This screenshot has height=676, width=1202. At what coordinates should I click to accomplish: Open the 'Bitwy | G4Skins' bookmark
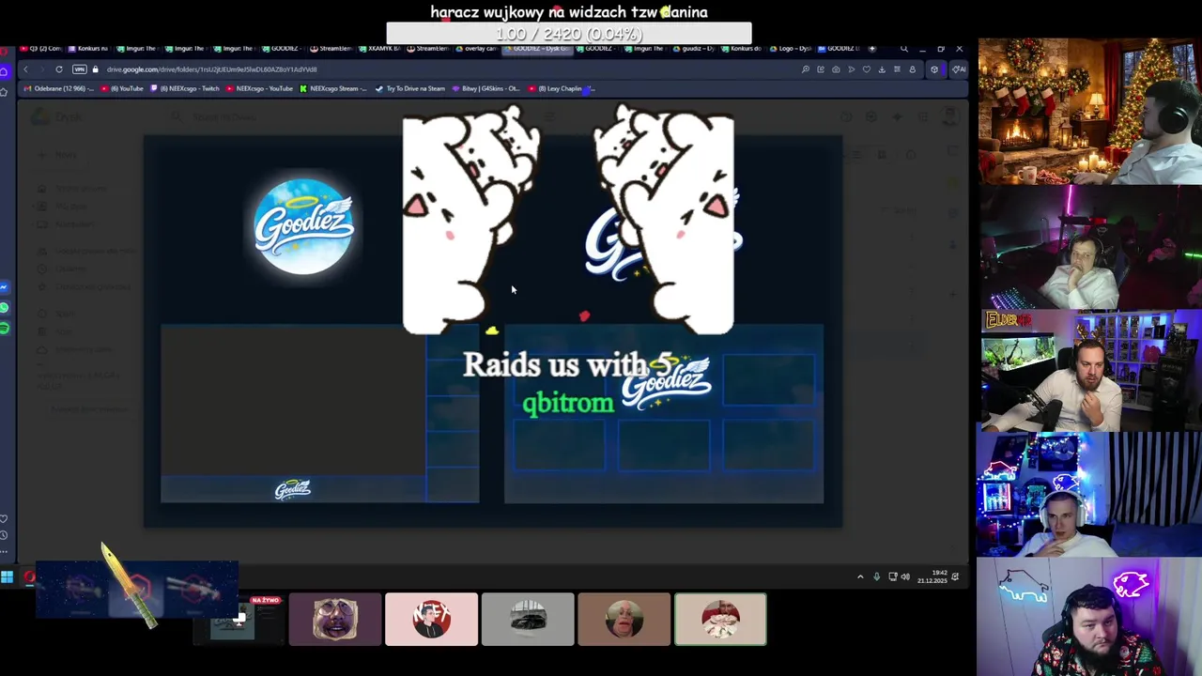(485, 88)
